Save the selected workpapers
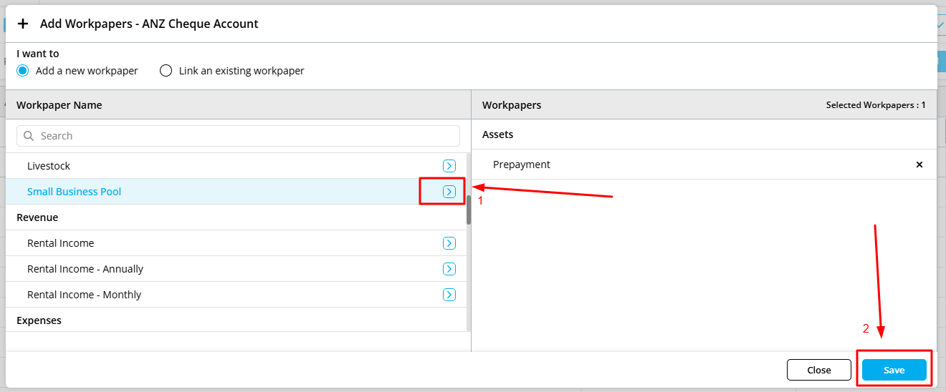This screenshot has width=946, height=392. 894,370
